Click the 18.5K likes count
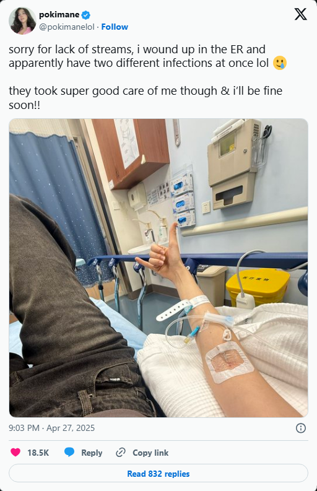Image resolution: width=317 pixels, height=491 pixels. pyautogui.click(x=38, y=453)
